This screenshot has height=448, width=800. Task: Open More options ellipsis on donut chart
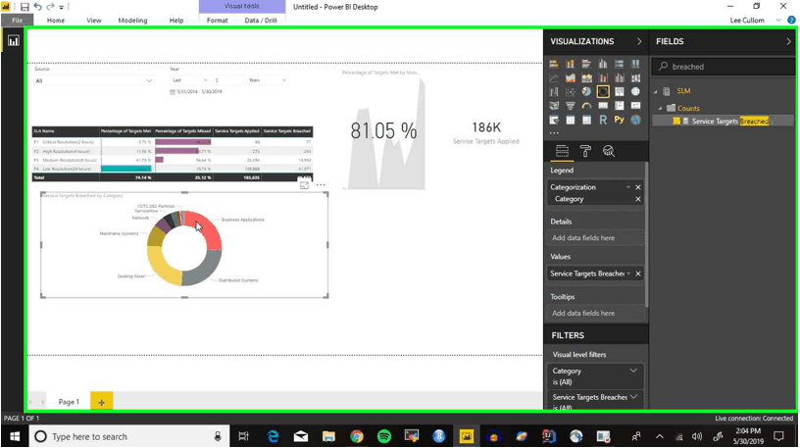tap(321, 185)
